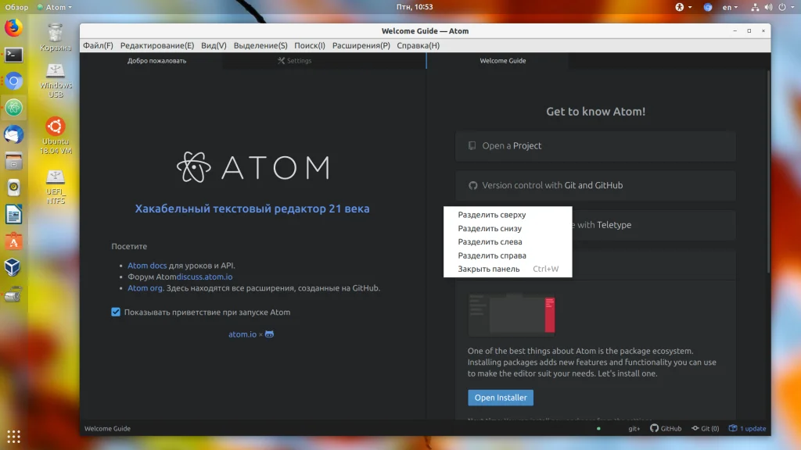
Task: Click the GitHub icon in status bar
Action: click(666, 428)
